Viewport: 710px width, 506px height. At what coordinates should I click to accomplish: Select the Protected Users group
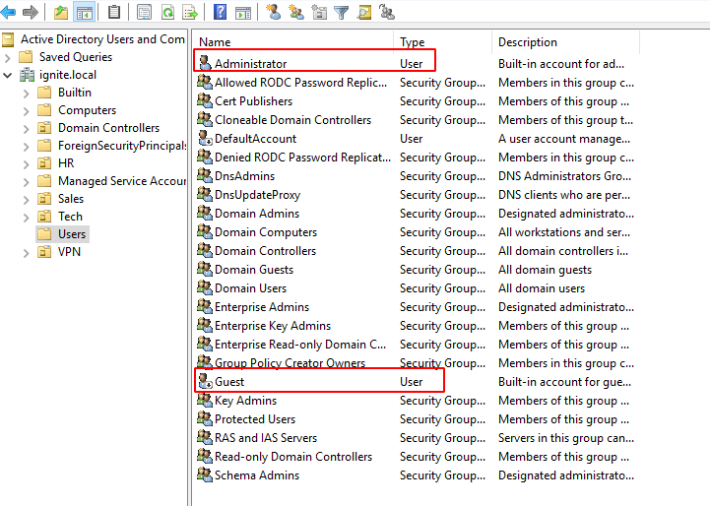coord(255,418)
